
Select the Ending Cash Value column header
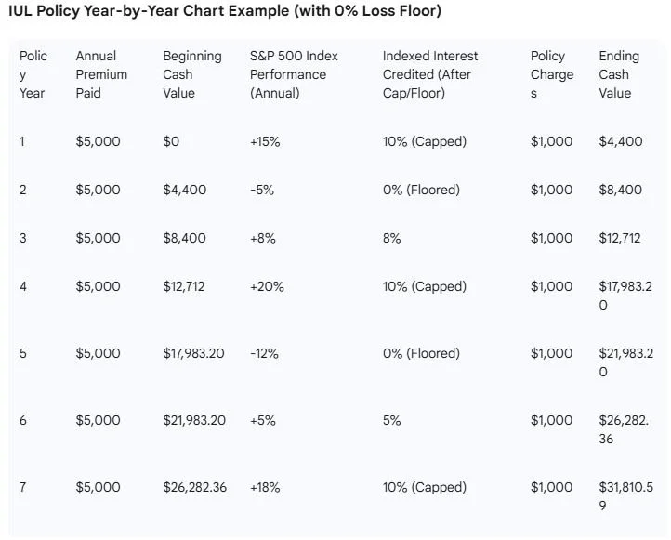pyautogui.click(x=619, y=74)
